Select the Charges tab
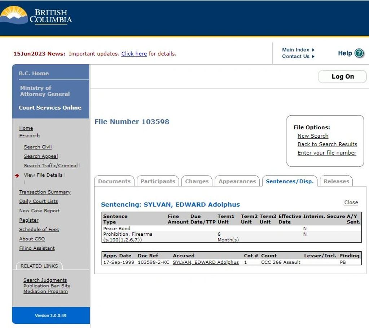The image size is (369, 328). click(x=197, y=181)
